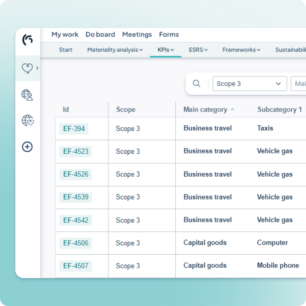Expand the Frameworks menu
This screenshot has width=306, height=306.
point(241,50)
